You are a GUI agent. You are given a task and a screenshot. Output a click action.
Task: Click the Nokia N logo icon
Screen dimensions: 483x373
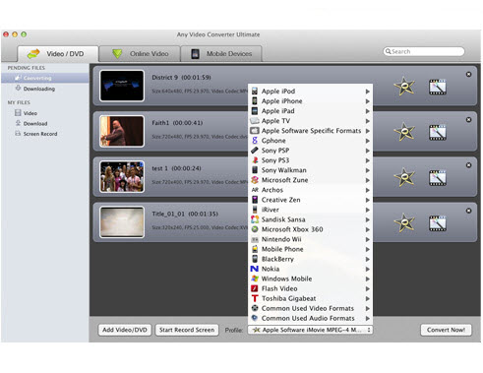pyautogui.click(x=255, y=269)
